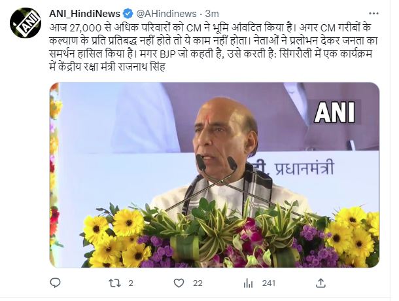Share tweet using the upload arrow icon
Image resolution: width=399 pixels, height=301 pixels.
click(x=321, y=283)
